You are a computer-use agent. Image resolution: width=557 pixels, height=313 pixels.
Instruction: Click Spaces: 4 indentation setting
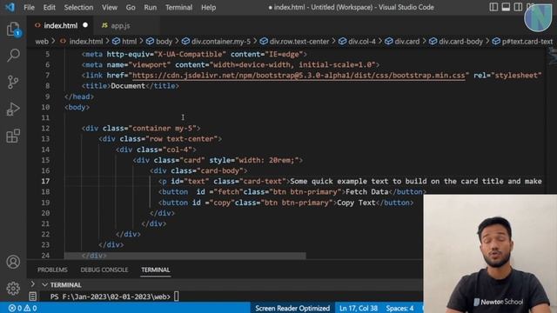[x=399, y=308]
